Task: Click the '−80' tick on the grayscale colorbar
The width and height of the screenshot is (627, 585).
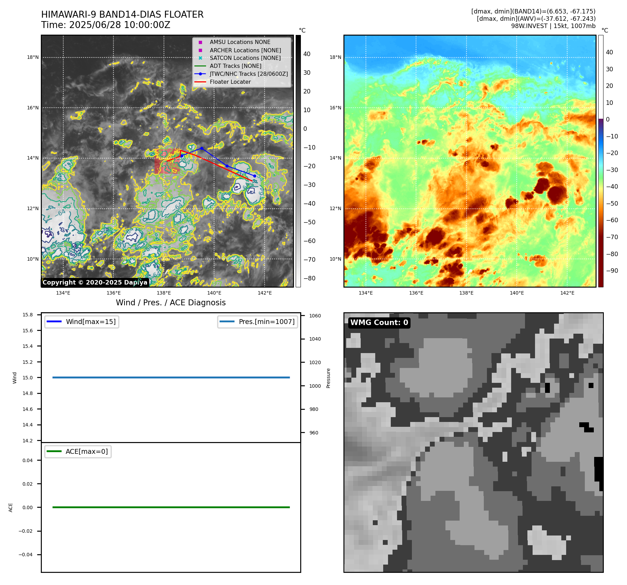Action: [310, 278]
